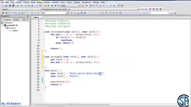Switch to the Files tab

click(24, 20)
